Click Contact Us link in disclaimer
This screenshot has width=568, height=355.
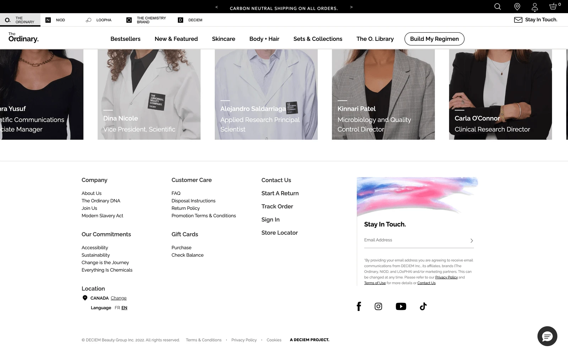(x=426, y=283)
